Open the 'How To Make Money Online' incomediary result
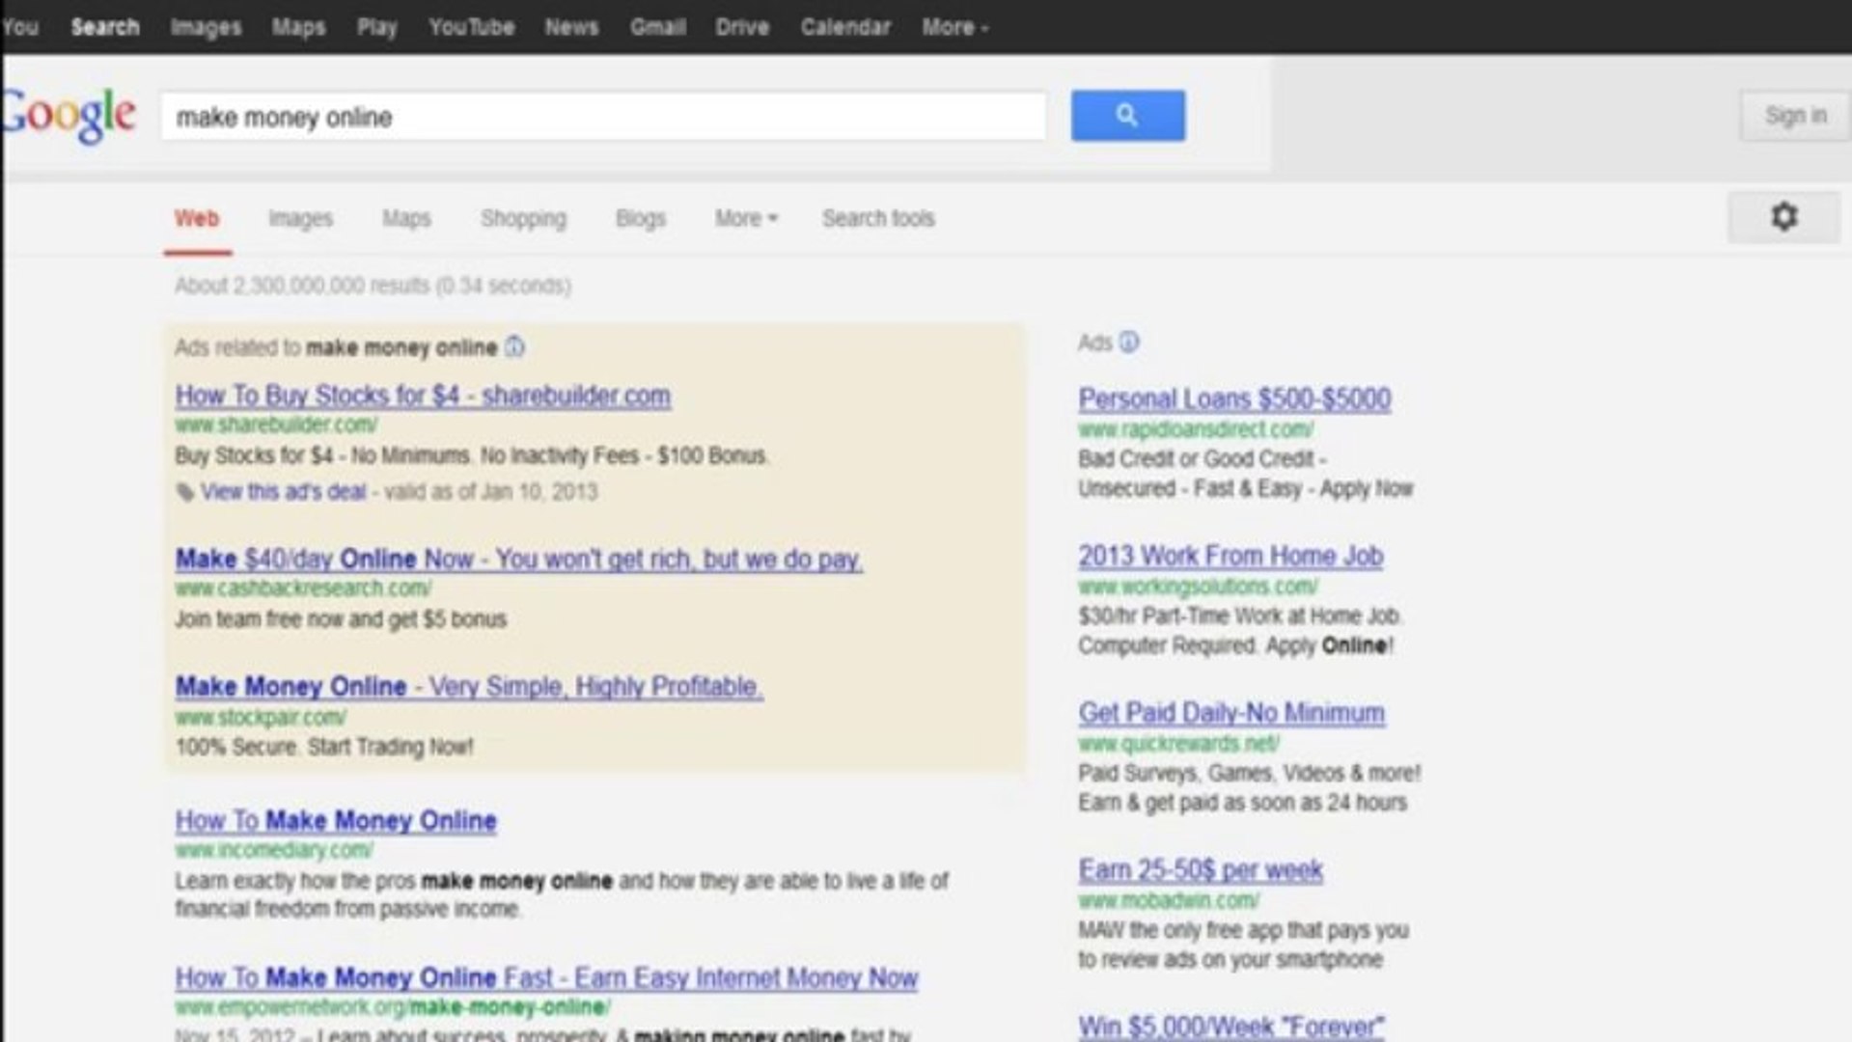The height and width of the screenshot is (1042, 1852). click(336, 821)
